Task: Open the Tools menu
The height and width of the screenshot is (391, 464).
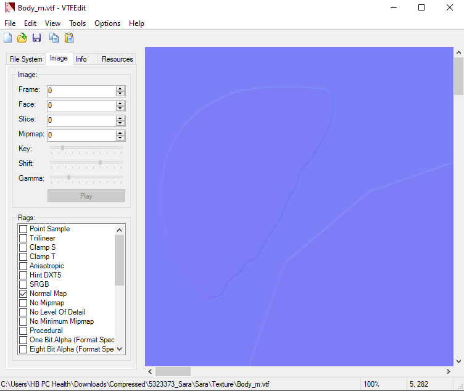Action: [78, 23]
